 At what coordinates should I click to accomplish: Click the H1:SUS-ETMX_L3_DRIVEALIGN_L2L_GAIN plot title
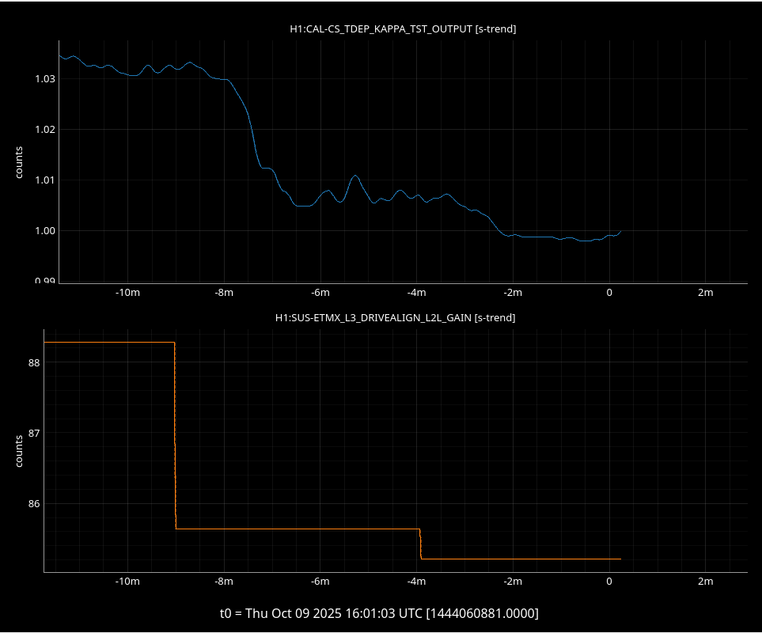(395, 317)
